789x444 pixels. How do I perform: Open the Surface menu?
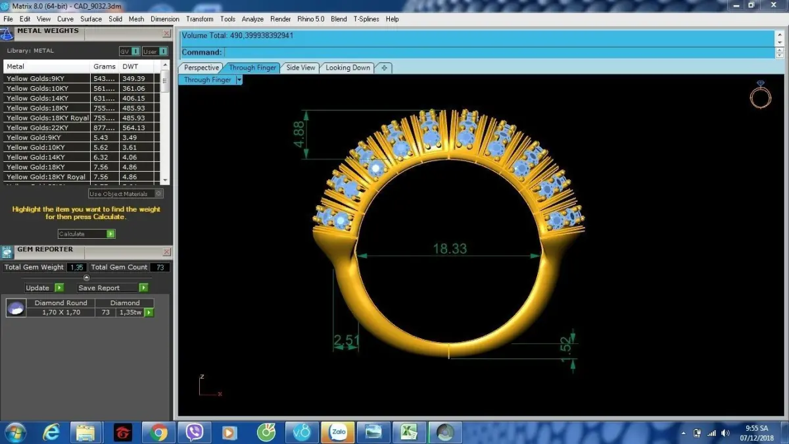pos(91,19)
